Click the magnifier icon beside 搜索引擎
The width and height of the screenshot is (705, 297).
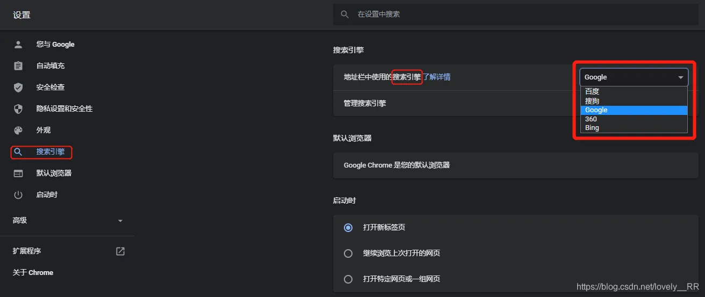click(18, 152)
